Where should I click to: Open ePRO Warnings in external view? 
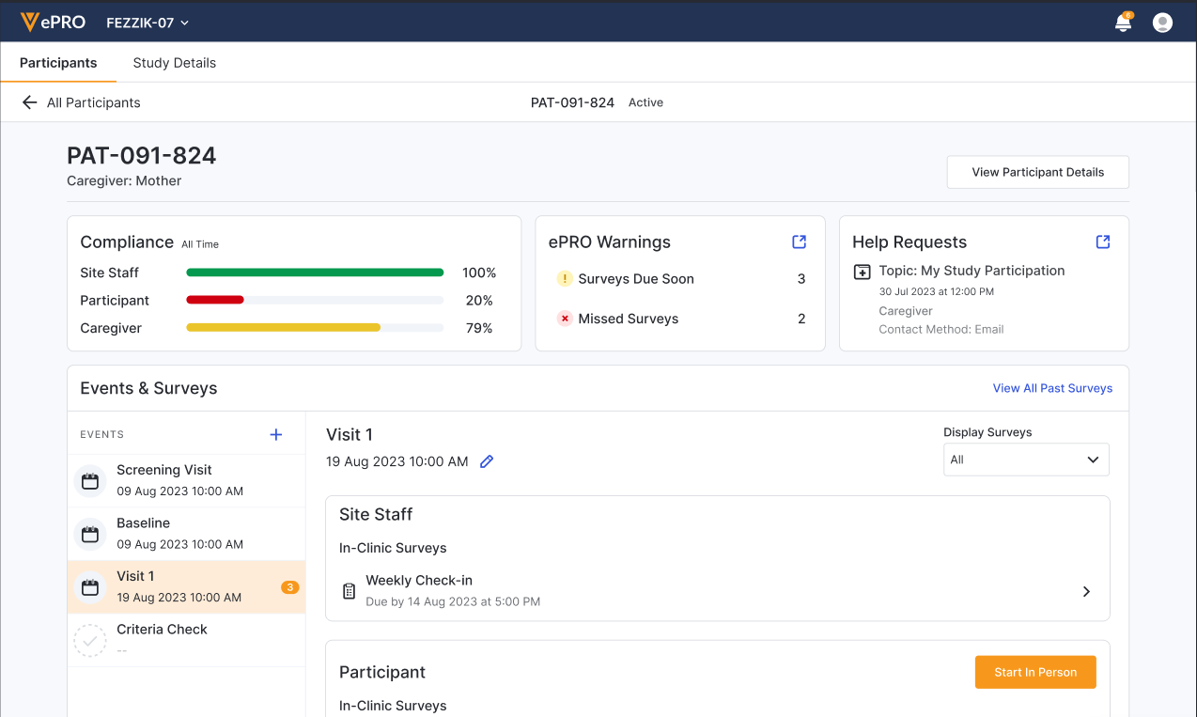(x=799, y=242)
